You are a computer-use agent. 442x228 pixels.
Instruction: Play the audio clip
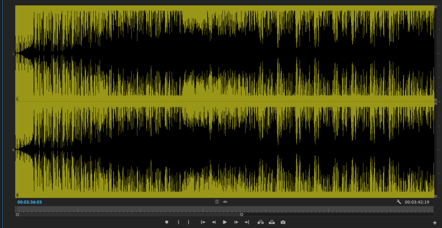point(224,222)
